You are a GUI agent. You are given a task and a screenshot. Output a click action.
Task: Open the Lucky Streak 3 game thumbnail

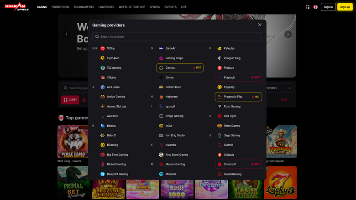click(x=280, y=182)
